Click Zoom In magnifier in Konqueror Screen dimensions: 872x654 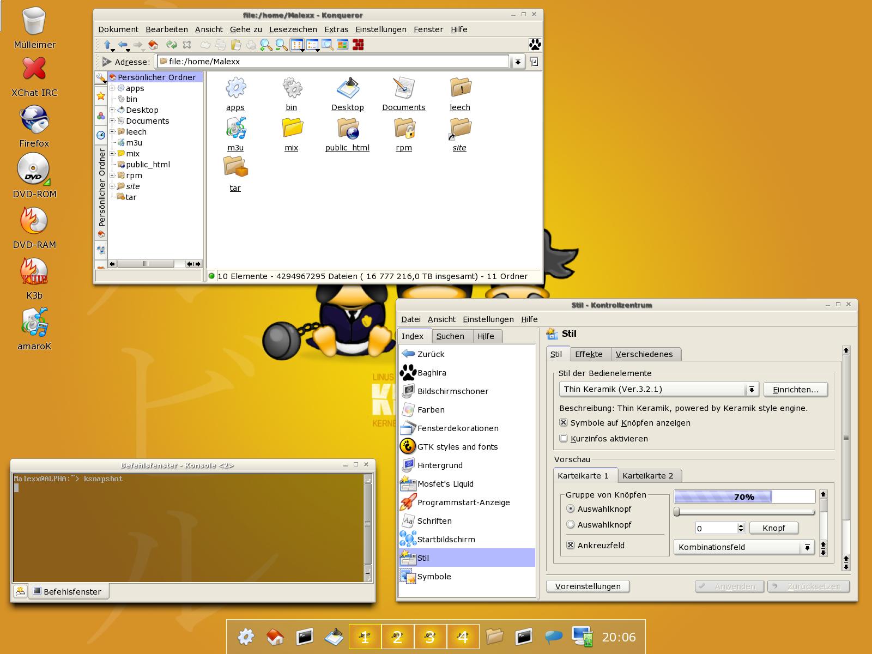tap(266, 45)
